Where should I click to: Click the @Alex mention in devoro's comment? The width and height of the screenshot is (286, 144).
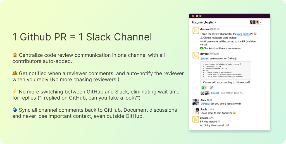(204, 59)
